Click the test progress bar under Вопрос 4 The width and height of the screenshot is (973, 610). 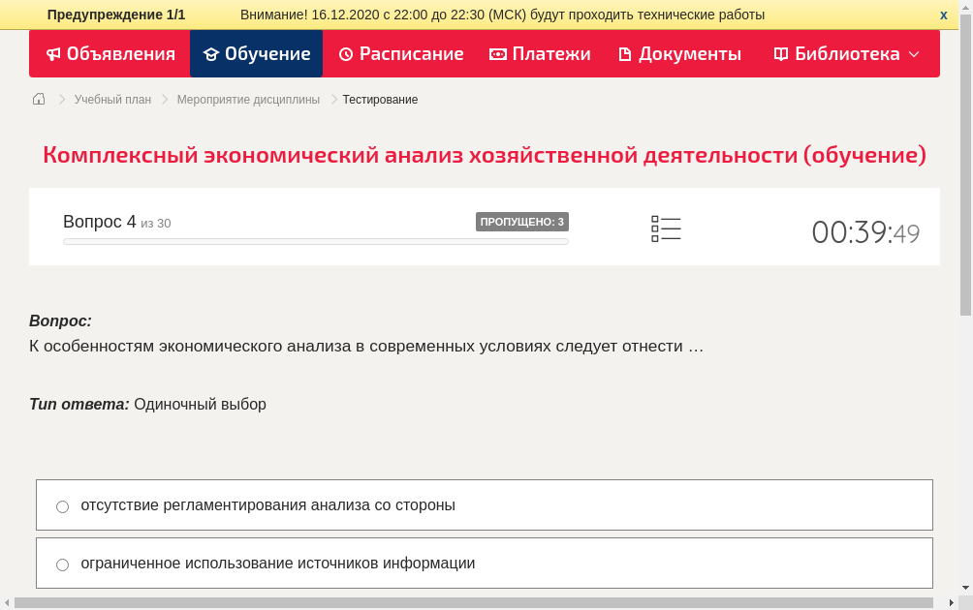tap(315, 241)
